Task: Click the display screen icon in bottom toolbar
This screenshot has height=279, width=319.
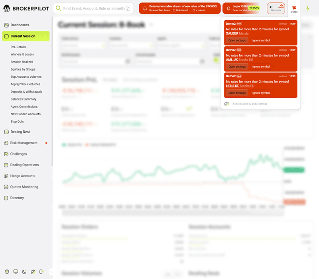Action: pyautogui.click(x=15, y=272)
